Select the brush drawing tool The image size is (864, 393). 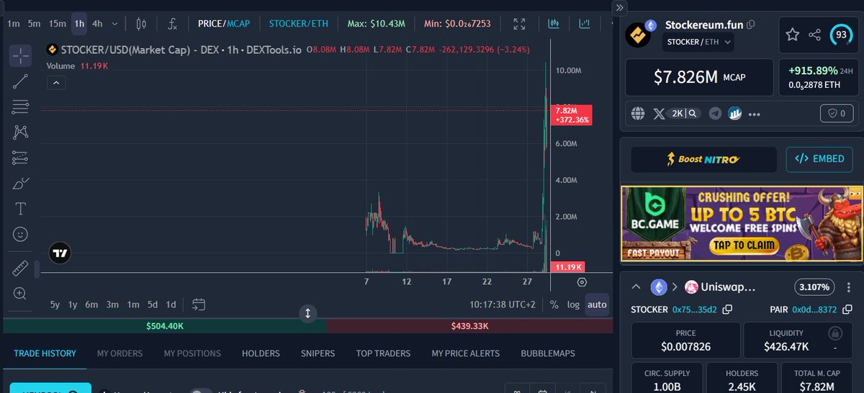pos(20,183)
